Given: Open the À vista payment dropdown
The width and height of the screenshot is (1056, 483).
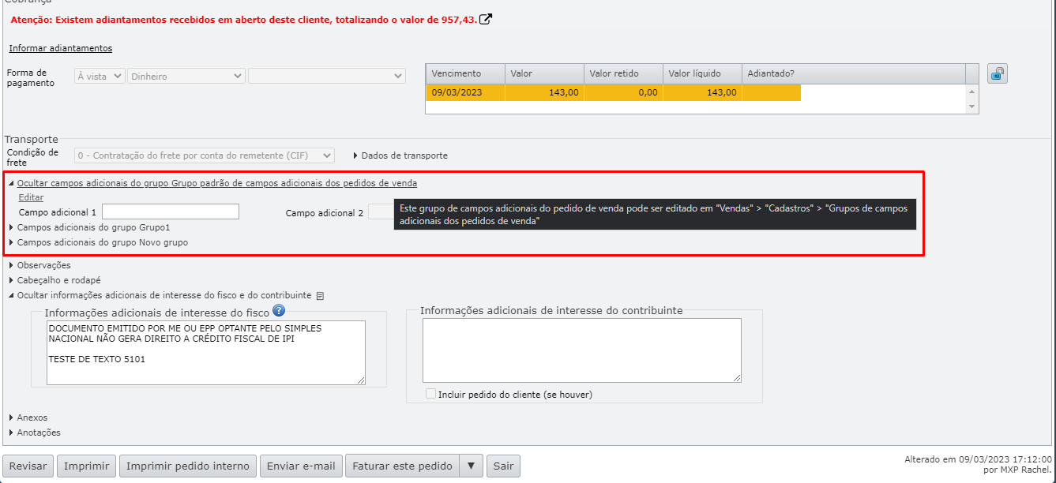Looking at the screenshot, I should (x=100, y=77).
